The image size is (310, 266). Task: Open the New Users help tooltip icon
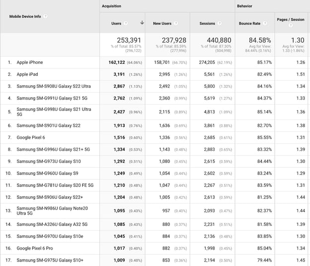[176, 23]
